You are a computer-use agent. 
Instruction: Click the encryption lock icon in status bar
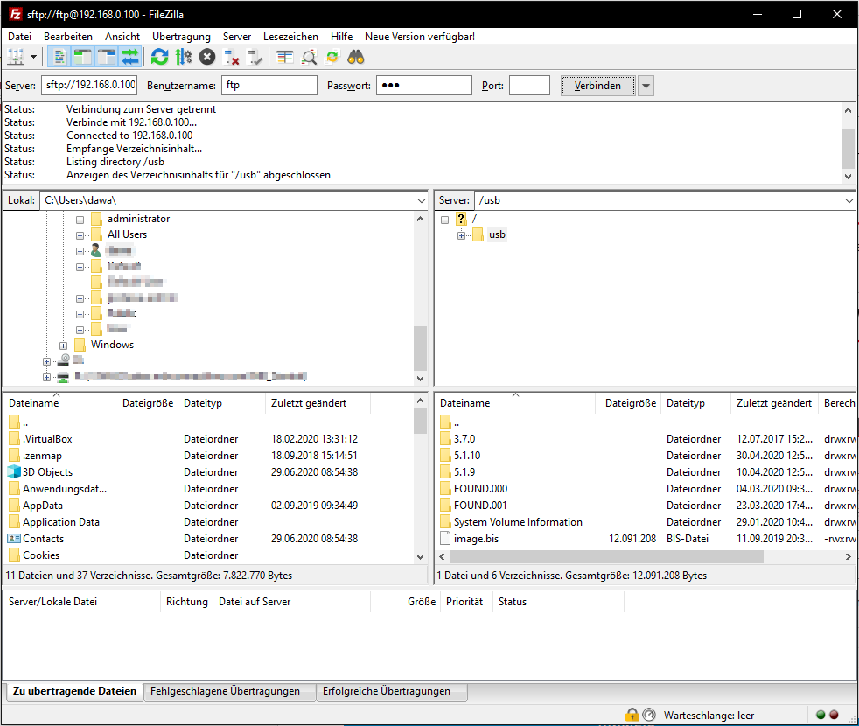pyautogui.click(x=632, y=715)
